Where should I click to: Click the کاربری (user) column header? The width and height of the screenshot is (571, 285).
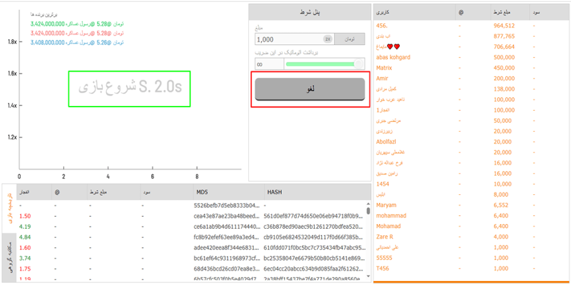coord(384,13)
